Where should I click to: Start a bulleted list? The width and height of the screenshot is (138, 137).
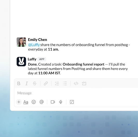65,83
